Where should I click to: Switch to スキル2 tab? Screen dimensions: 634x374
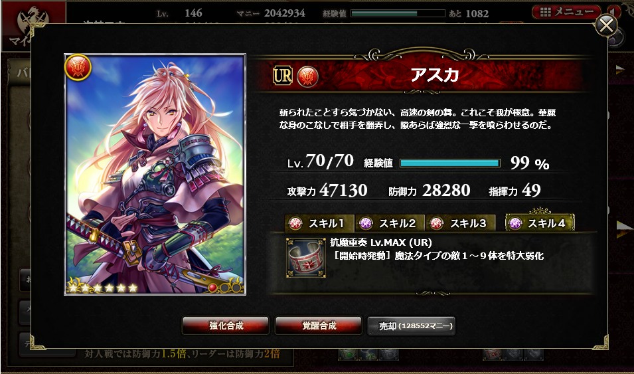click(x=390, y=223)
